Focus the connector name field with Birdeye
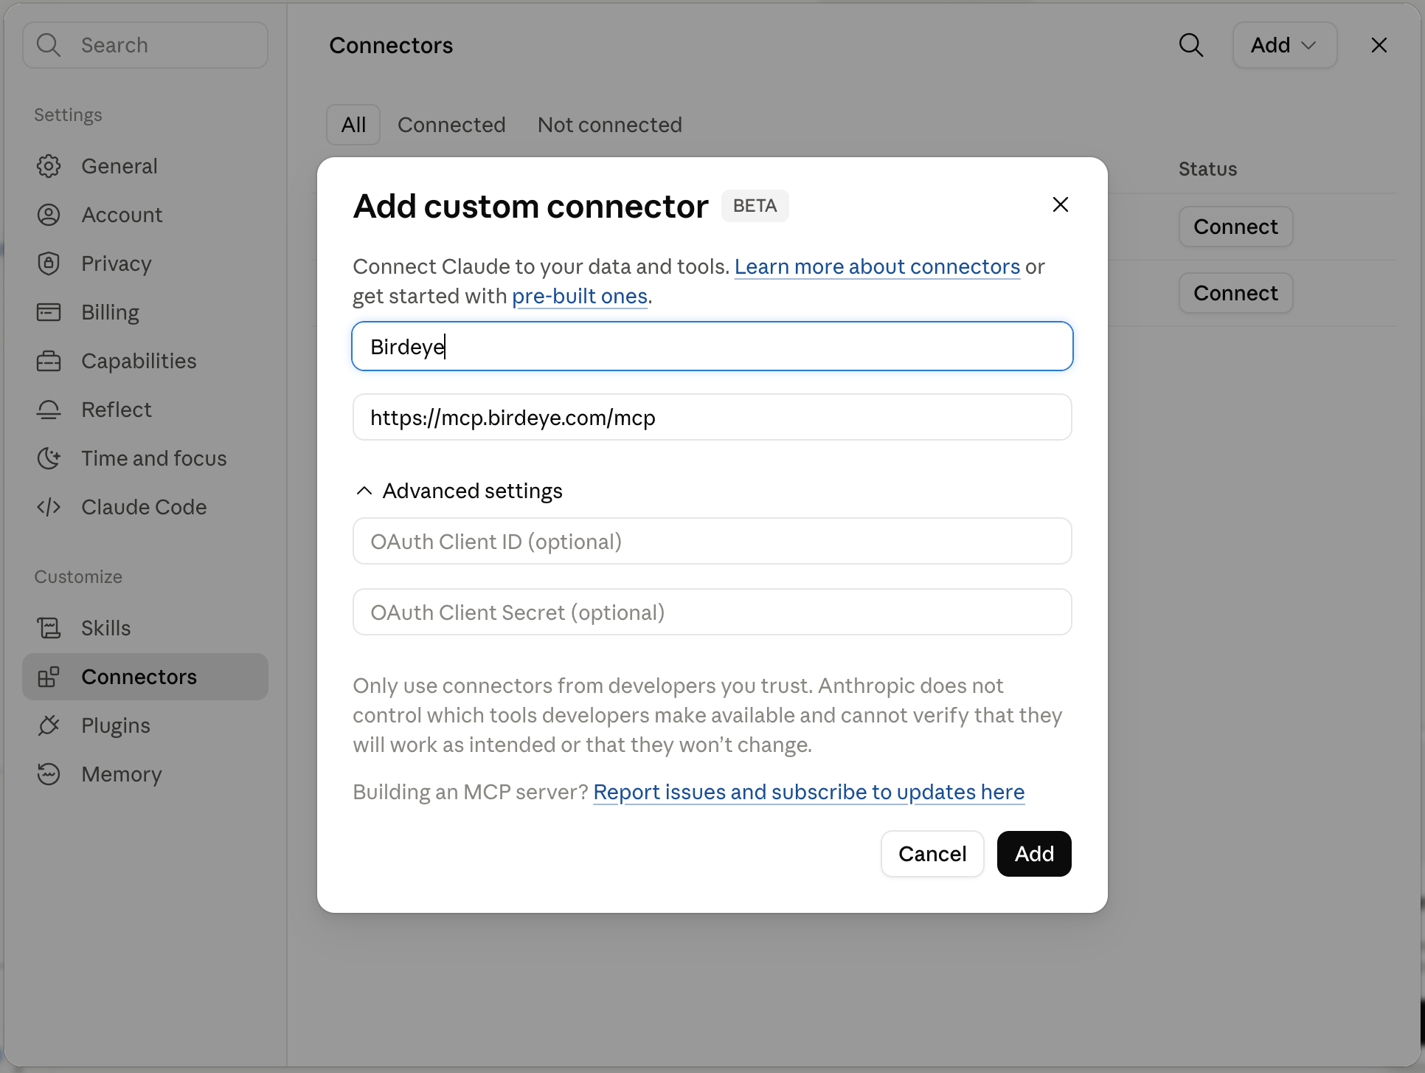1425x1073 pixels. pyautogui.click(x=712, y=346)
